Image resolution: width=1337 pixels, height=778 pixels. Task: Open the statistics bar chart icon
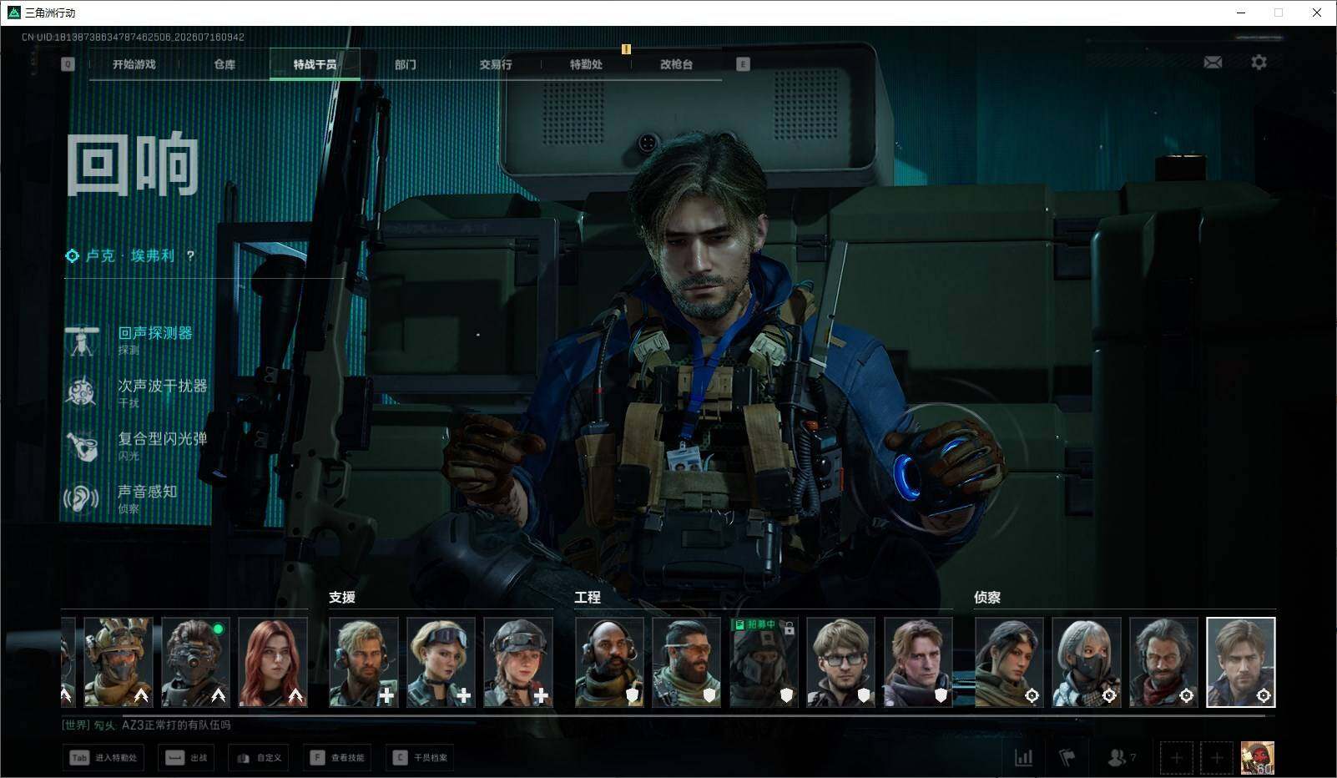point(1023,757)
